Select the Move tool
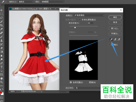 click(1, 10)
